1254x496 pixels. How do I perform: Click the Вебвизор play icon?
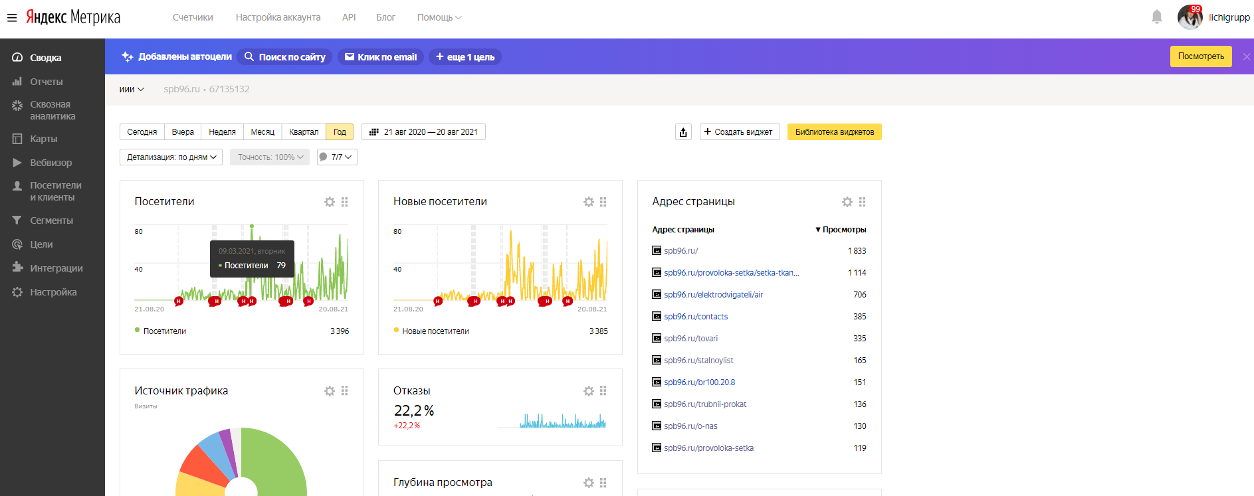[17, 163]
